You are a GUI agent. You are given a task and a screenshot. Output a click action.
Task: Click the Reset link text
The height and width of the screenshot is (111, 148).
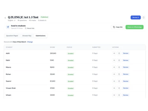point(31,28)
